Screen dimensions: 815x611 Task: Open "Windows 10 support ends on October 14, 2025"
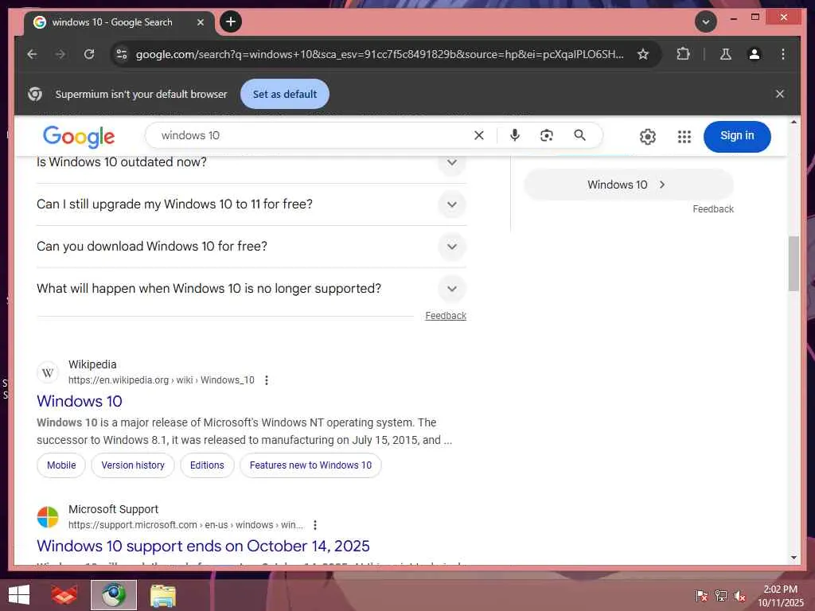203,546
